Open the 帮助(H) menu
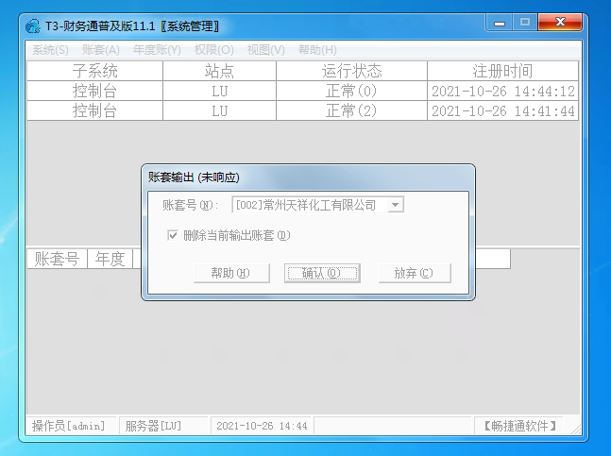The image size is (611, 456). [x=317, y=50]
